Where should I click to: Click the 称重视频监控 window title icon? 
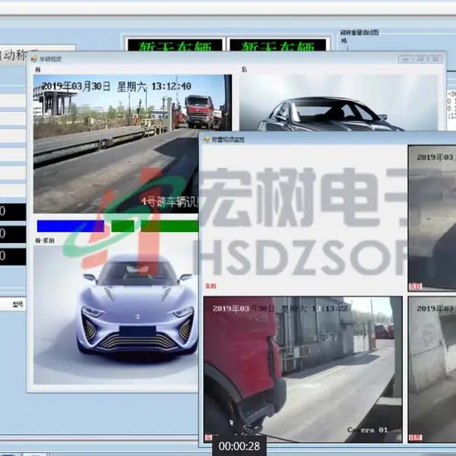pos(207,140)
